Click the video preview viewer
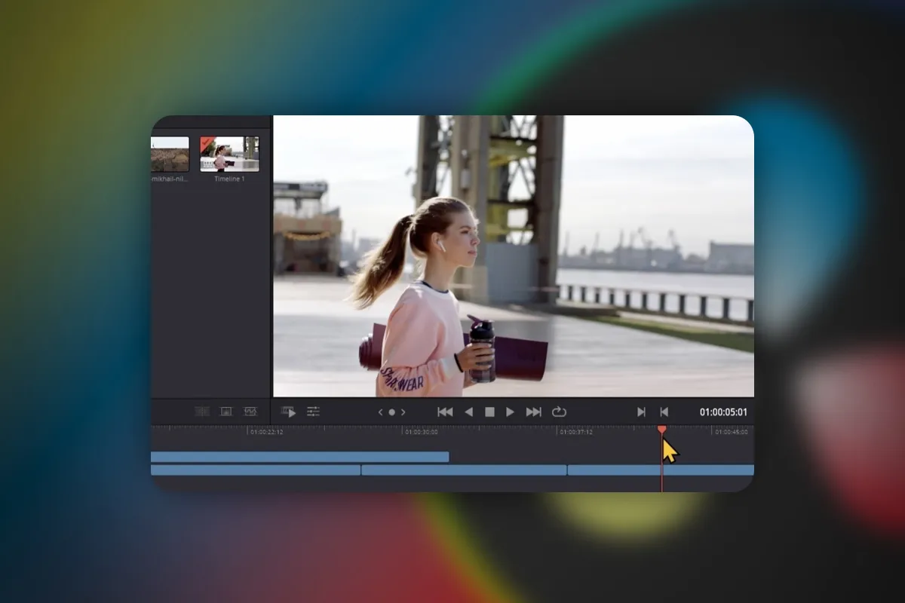 513,256
